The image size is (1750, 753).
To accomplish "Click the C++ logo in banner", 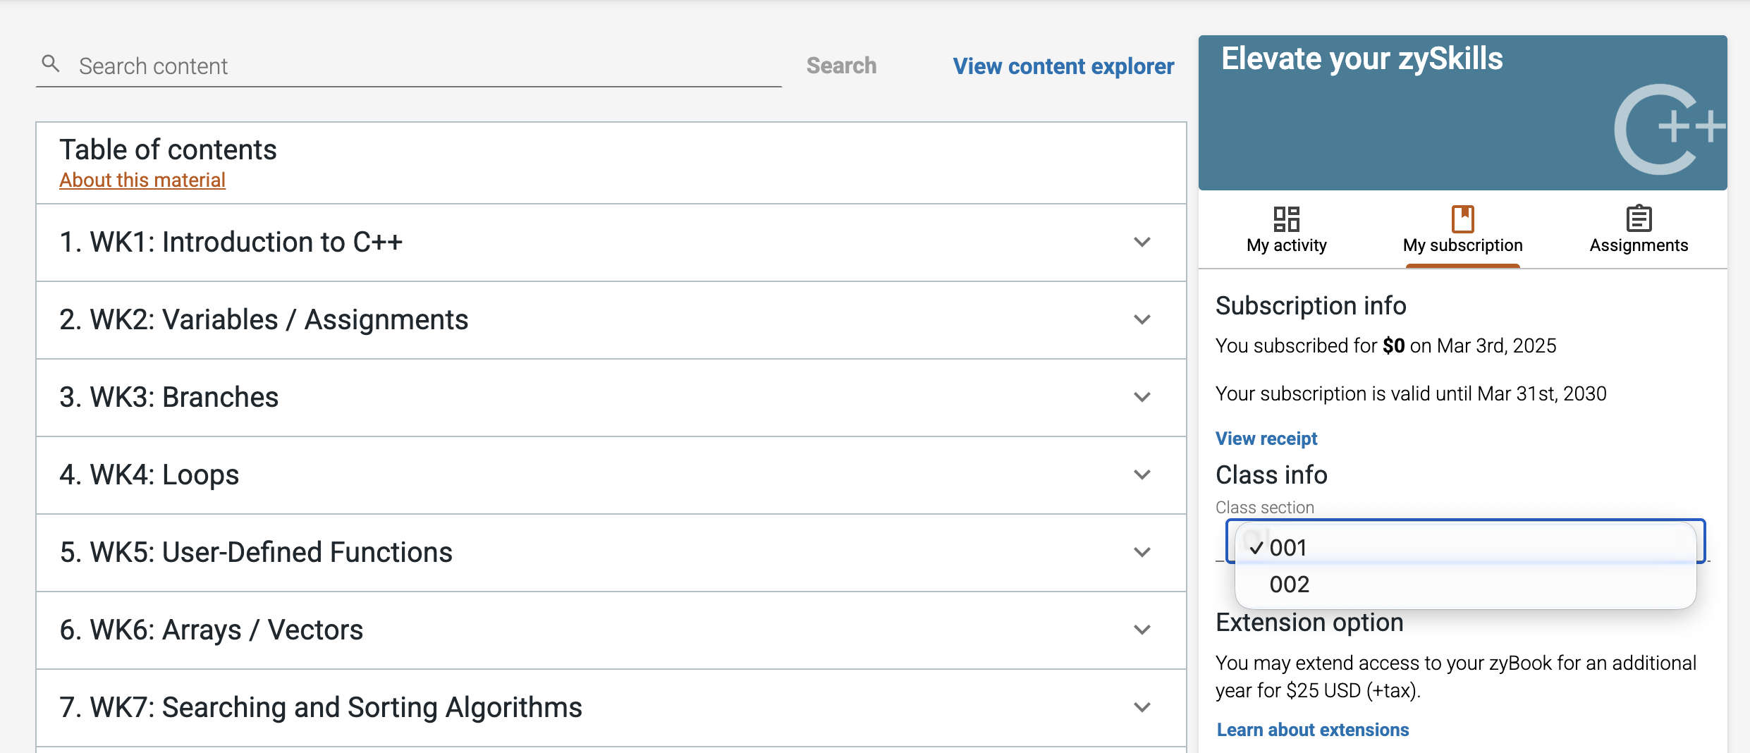I will [1669, 130].
